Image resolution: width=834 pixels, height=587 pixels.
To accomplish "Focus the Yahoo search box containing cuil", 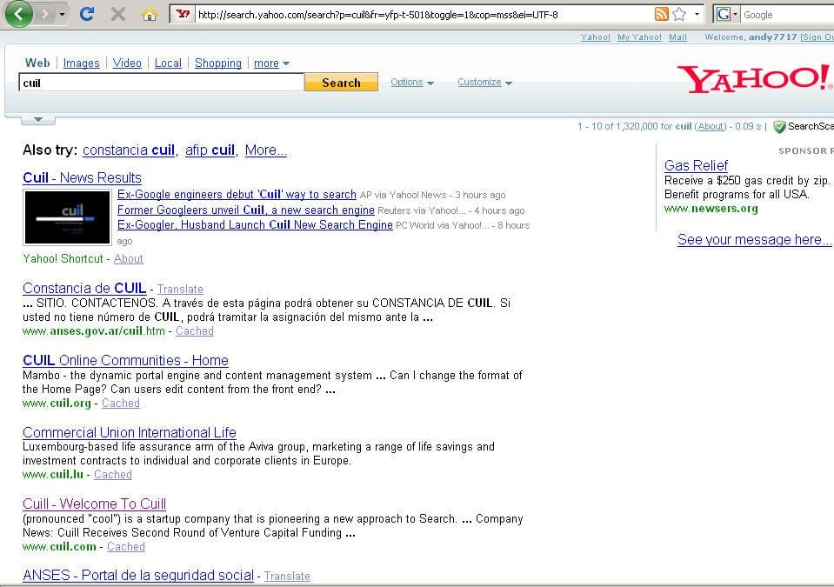I will point(161,83).
